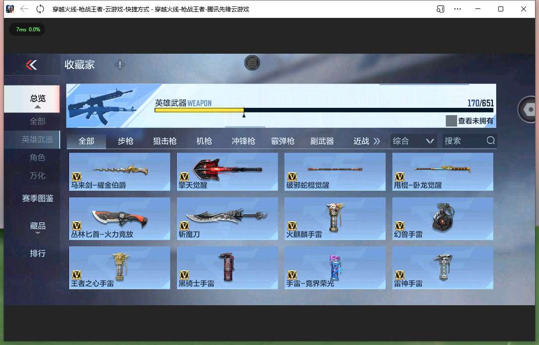
Task: Switch to the 近战 tab
Action: pyautogui.click(x=361, y=141)
